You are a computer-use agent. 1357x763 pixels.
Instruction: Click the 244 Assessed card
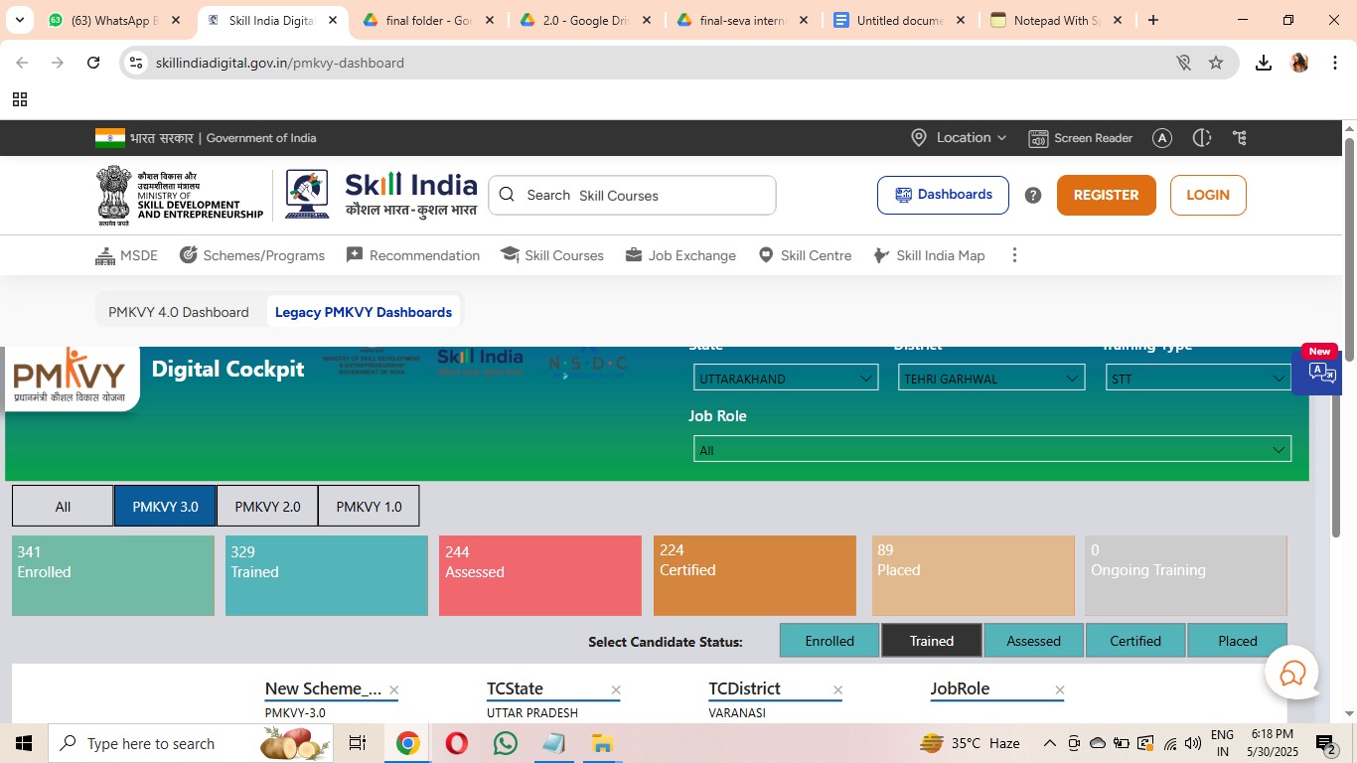540,576
